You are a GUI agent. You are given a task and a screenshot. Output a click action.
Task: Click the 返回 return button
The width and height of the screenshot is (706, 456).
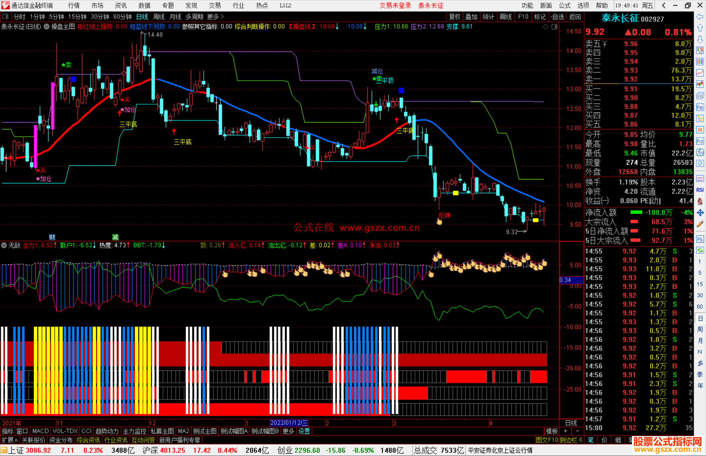tap(575, 17)
